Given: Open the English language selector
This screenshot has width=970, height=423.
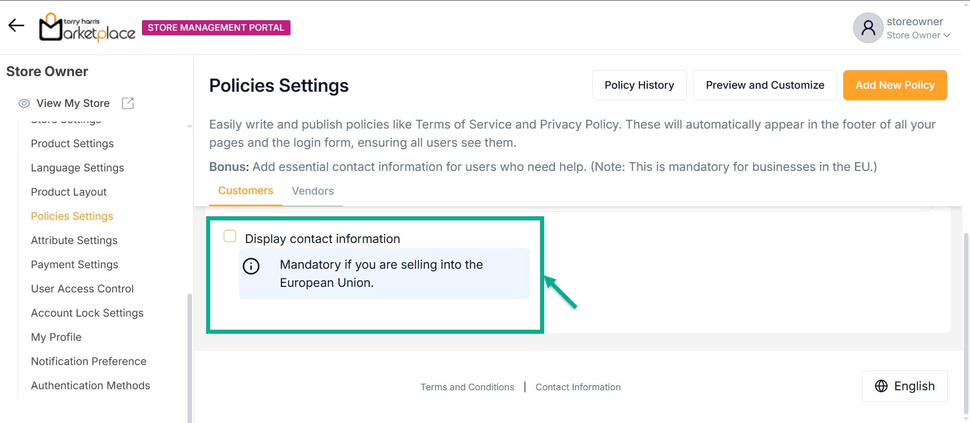Looking at the screenshot, I should 904,386.
